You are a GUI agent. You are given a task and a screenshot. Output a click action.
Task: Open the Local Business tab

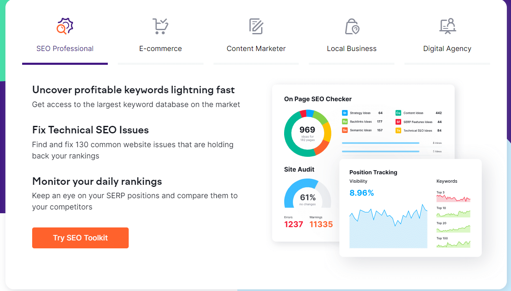[351, 48]
